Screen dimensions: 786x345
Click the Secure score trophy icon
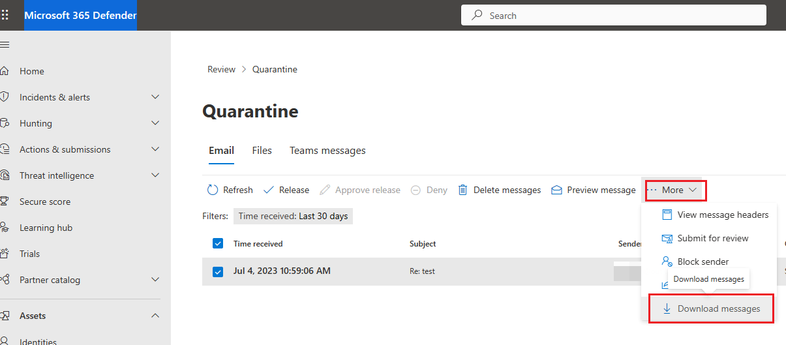pyautogui.click(x=5, y=202)
